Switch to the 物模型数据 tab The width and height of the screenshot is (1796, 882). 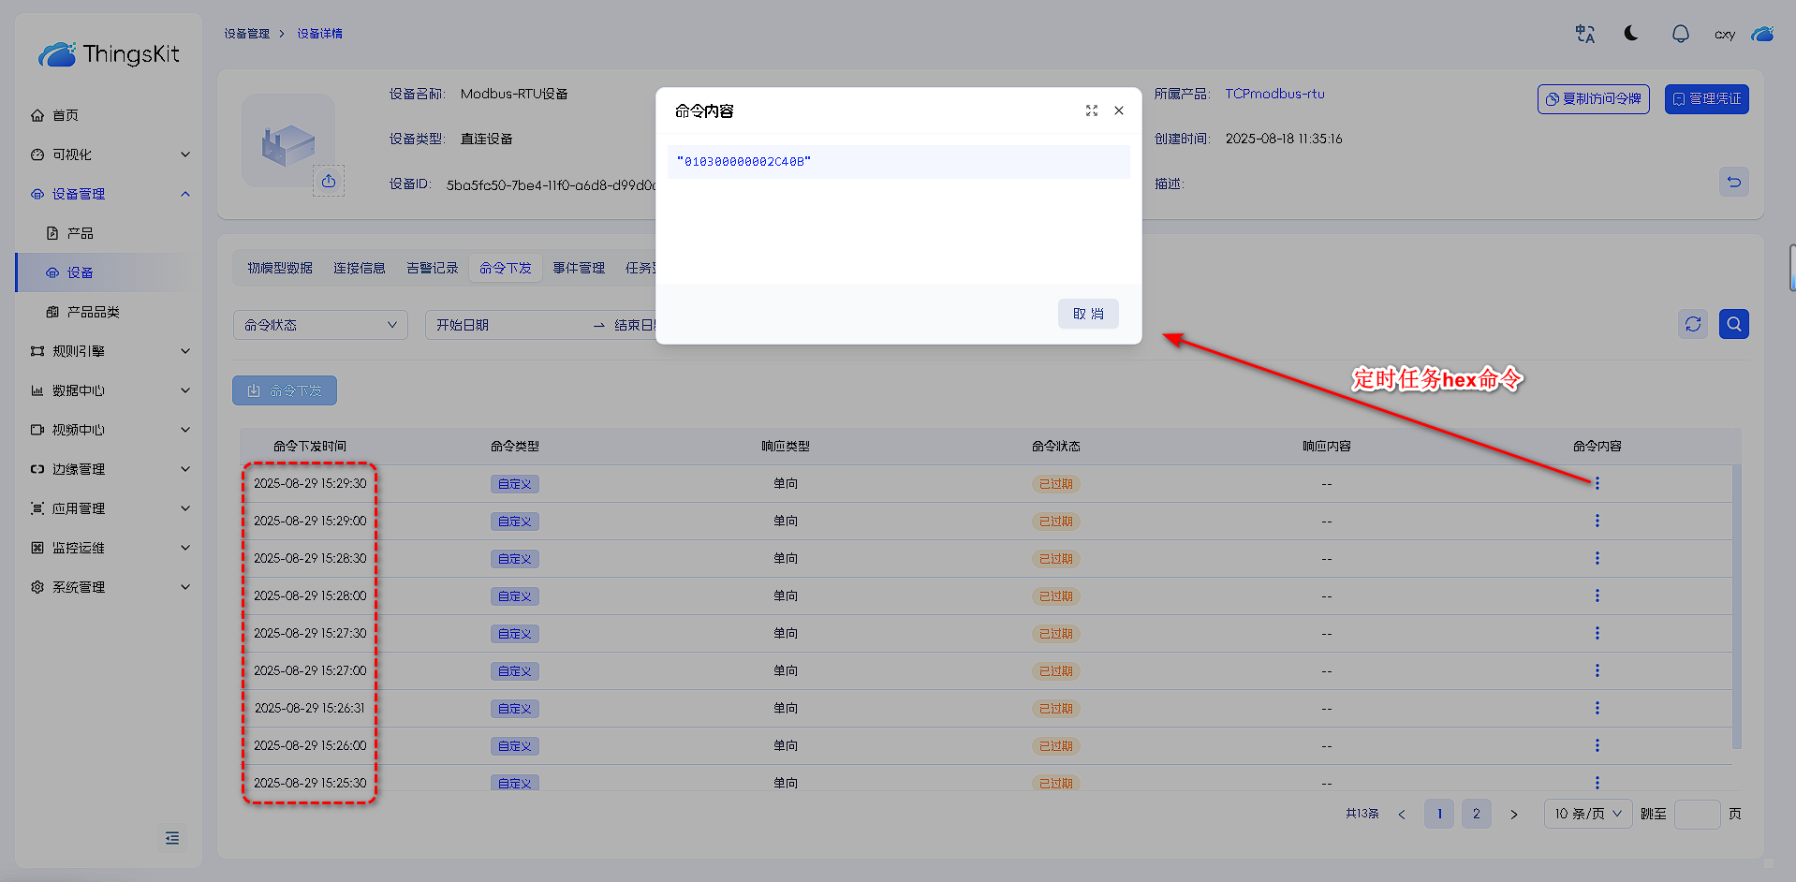point(280,268)
